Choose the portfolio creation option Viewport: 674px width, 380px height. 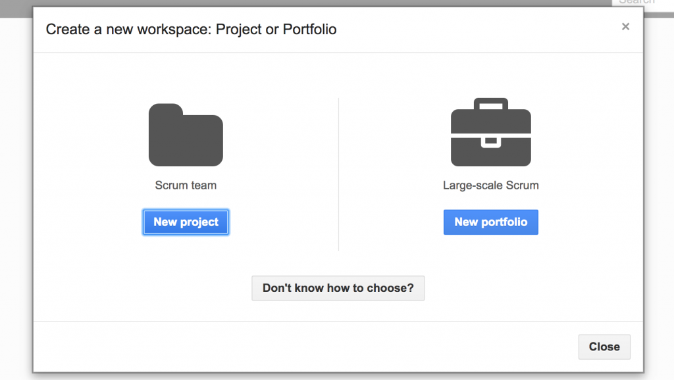click(490, 222)
